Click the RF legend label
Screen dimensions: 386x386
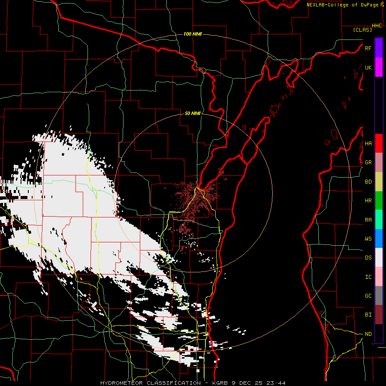point(368,48)
